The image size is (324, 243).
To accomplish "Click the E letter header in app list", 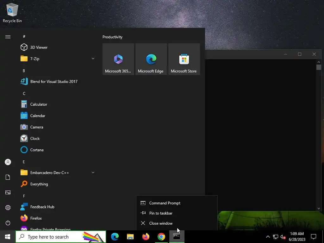I will (x=24, y=162).
